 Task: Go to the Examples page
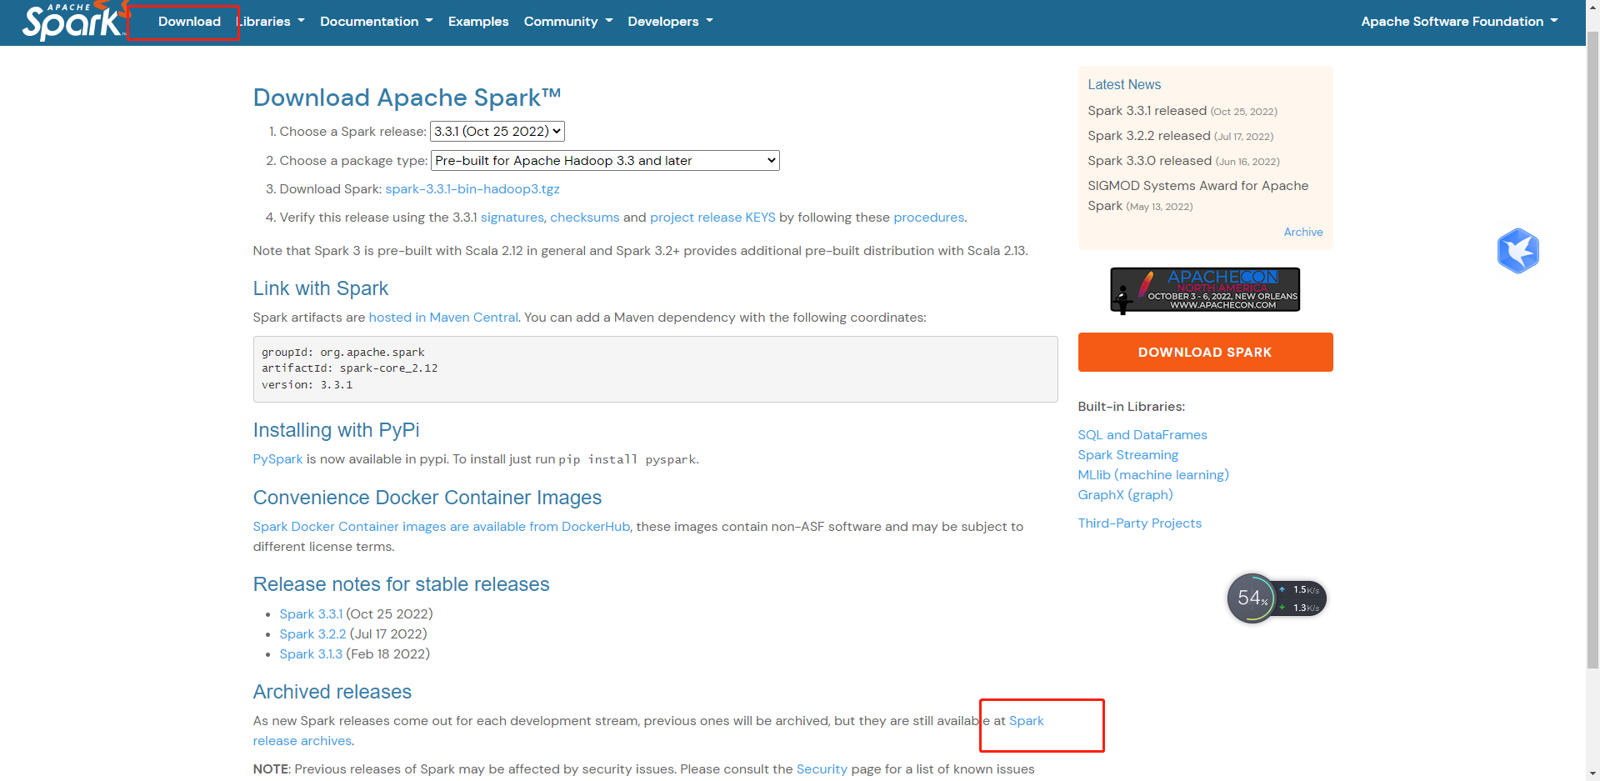point(477,22)
